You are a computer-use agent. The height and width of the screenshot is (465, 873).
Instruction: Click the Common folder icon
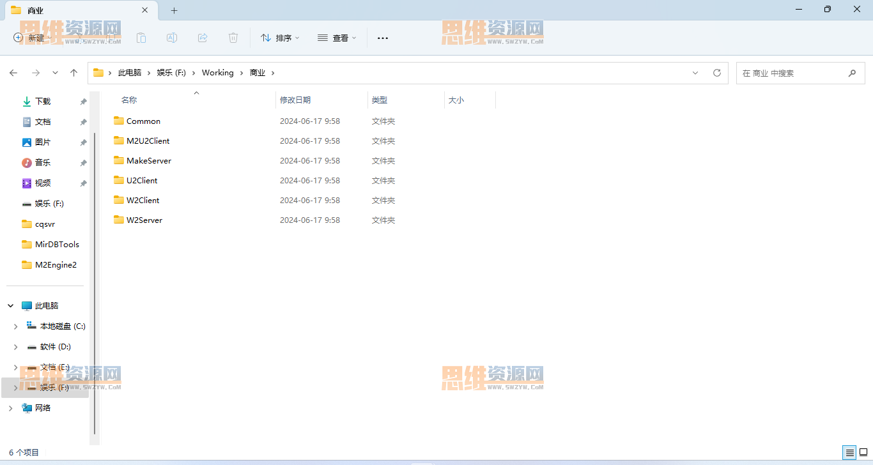click(119, 121)
